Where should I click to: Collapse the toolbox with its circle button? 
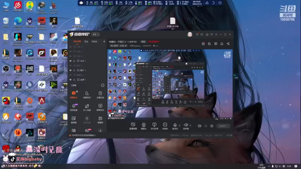point(103,85)
